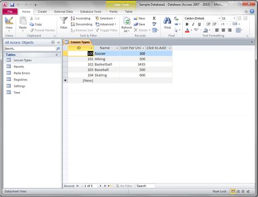Switch to the Create tab
Screen dimensions: 258x197
[x=42, y=11]
